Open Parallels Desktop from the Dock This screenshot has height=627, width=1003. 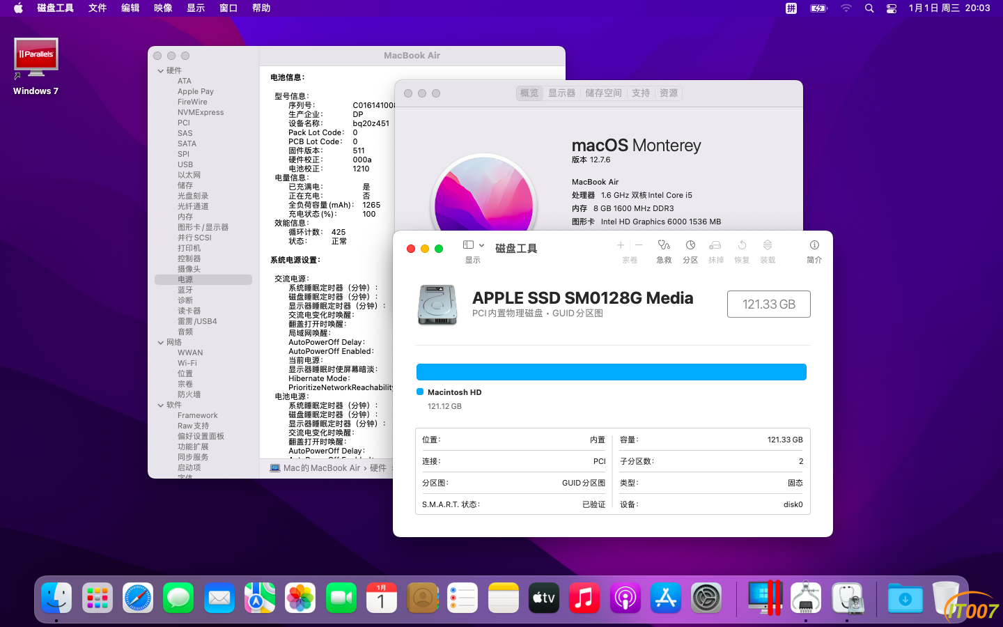click(765, 598)
